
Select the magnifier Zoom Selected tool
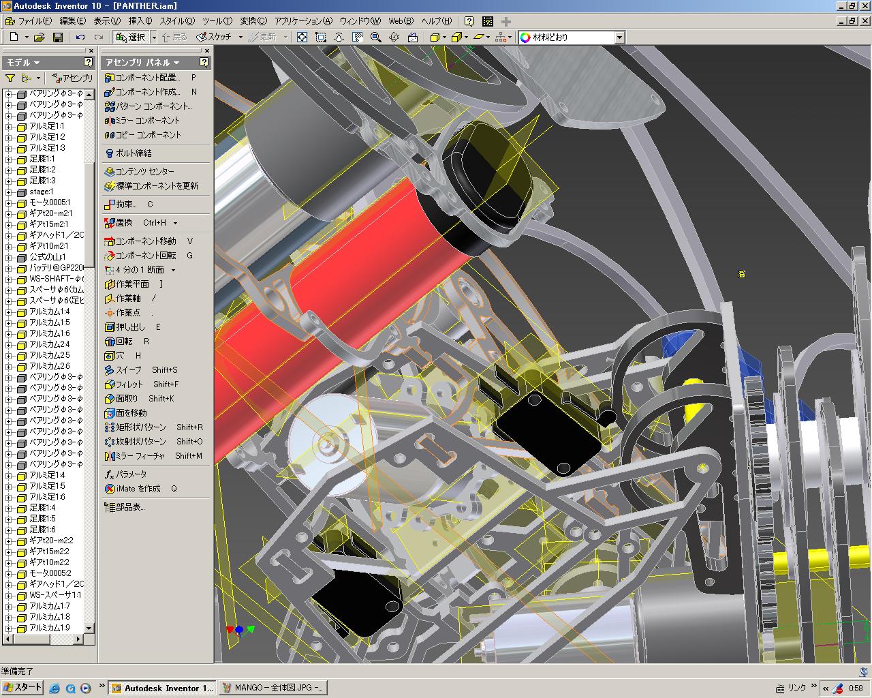click(x=375, y=37)
